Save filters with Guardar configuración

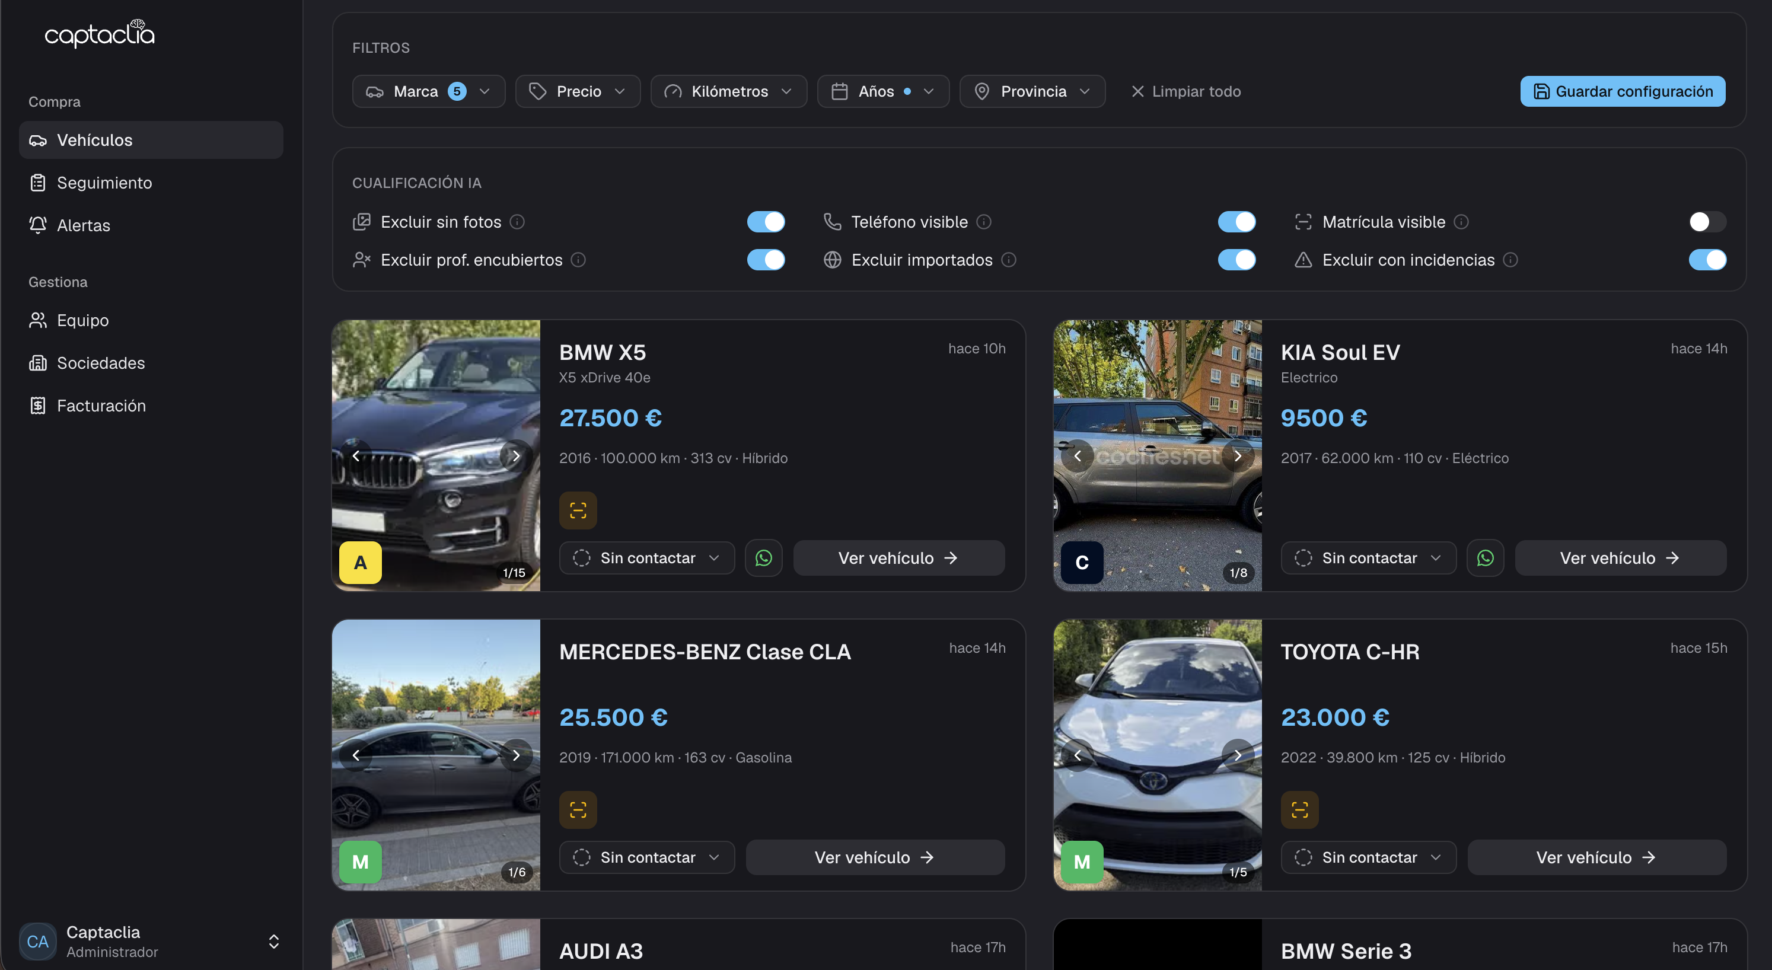click(x=1623, y=91)
